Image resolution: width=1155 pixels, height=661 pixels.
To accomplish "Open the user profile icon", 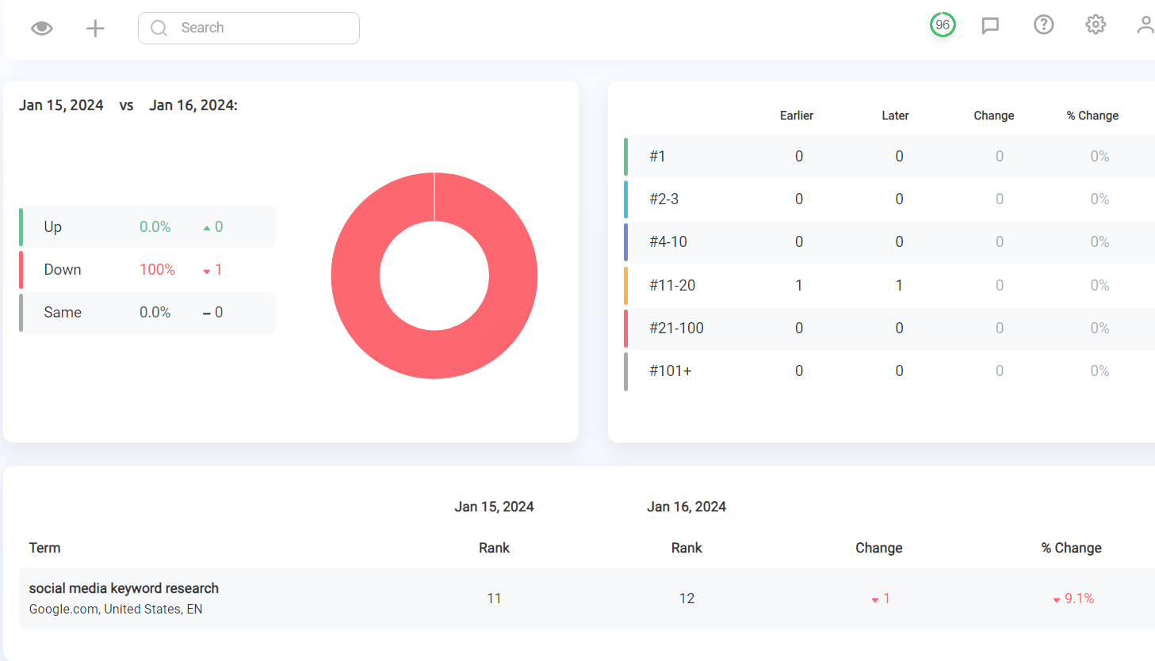I will [1145, 25].
